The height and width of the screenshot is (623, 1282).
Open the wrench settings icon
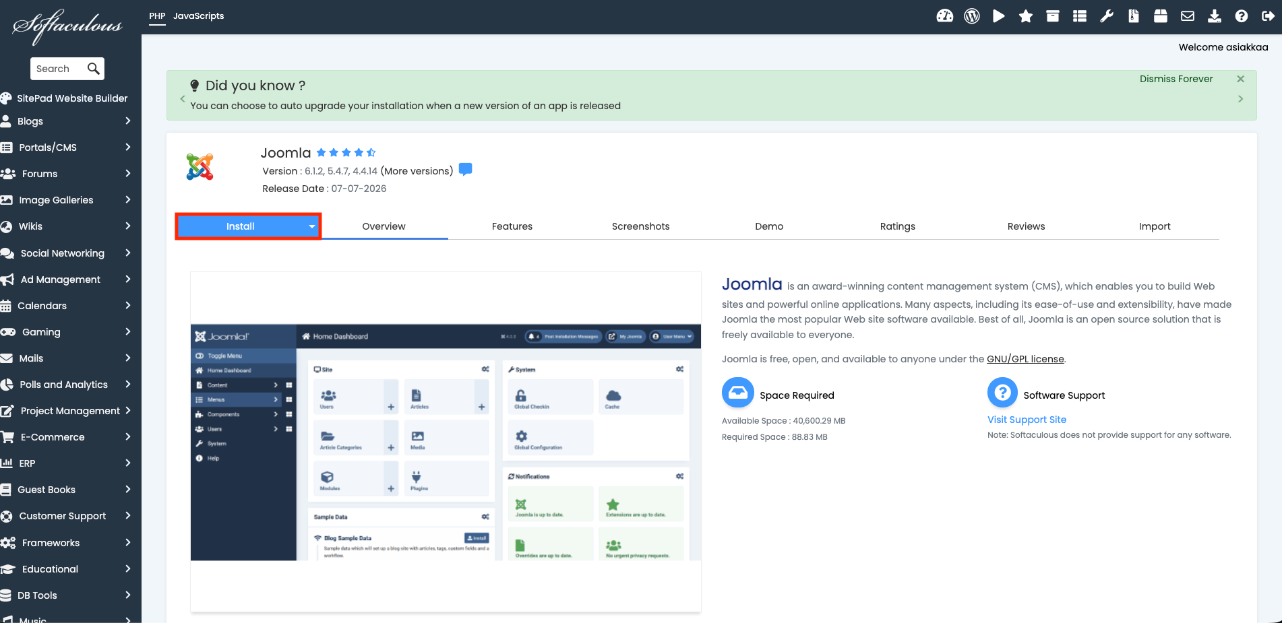[1107, 16]
